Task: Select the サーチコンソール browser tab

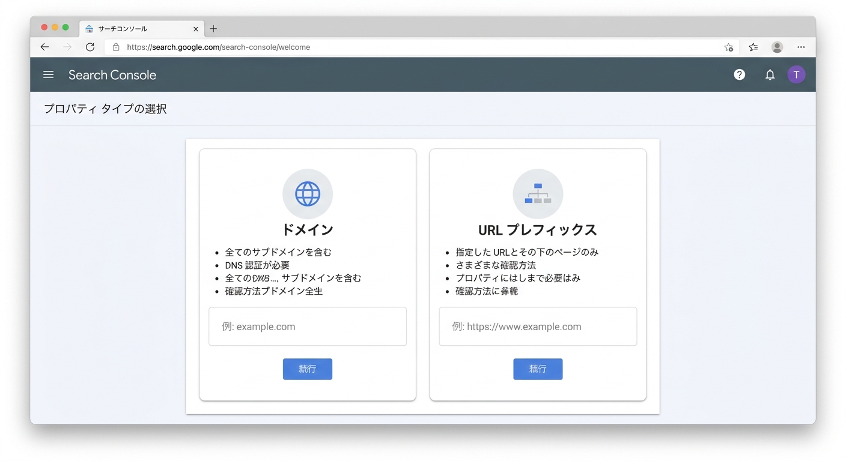Action: pyautogui.click(x=141, y=29)
